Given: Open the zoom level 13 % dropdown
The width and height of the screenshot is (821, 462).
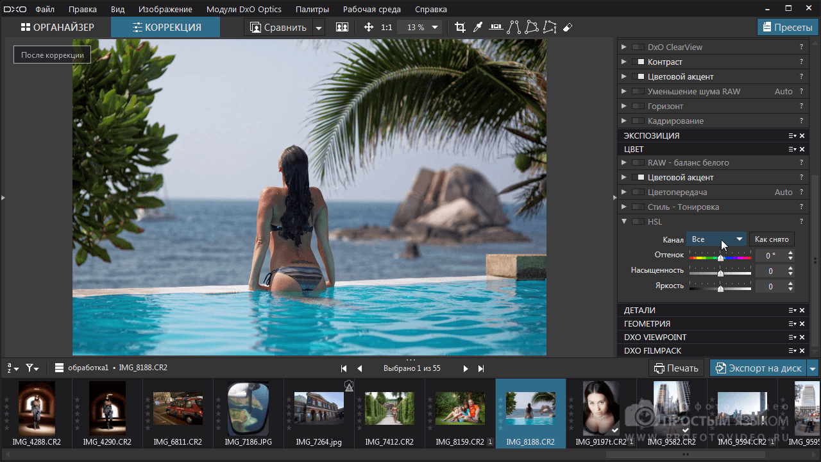Looking at the screenshot, I should click(x=419, y=28).
